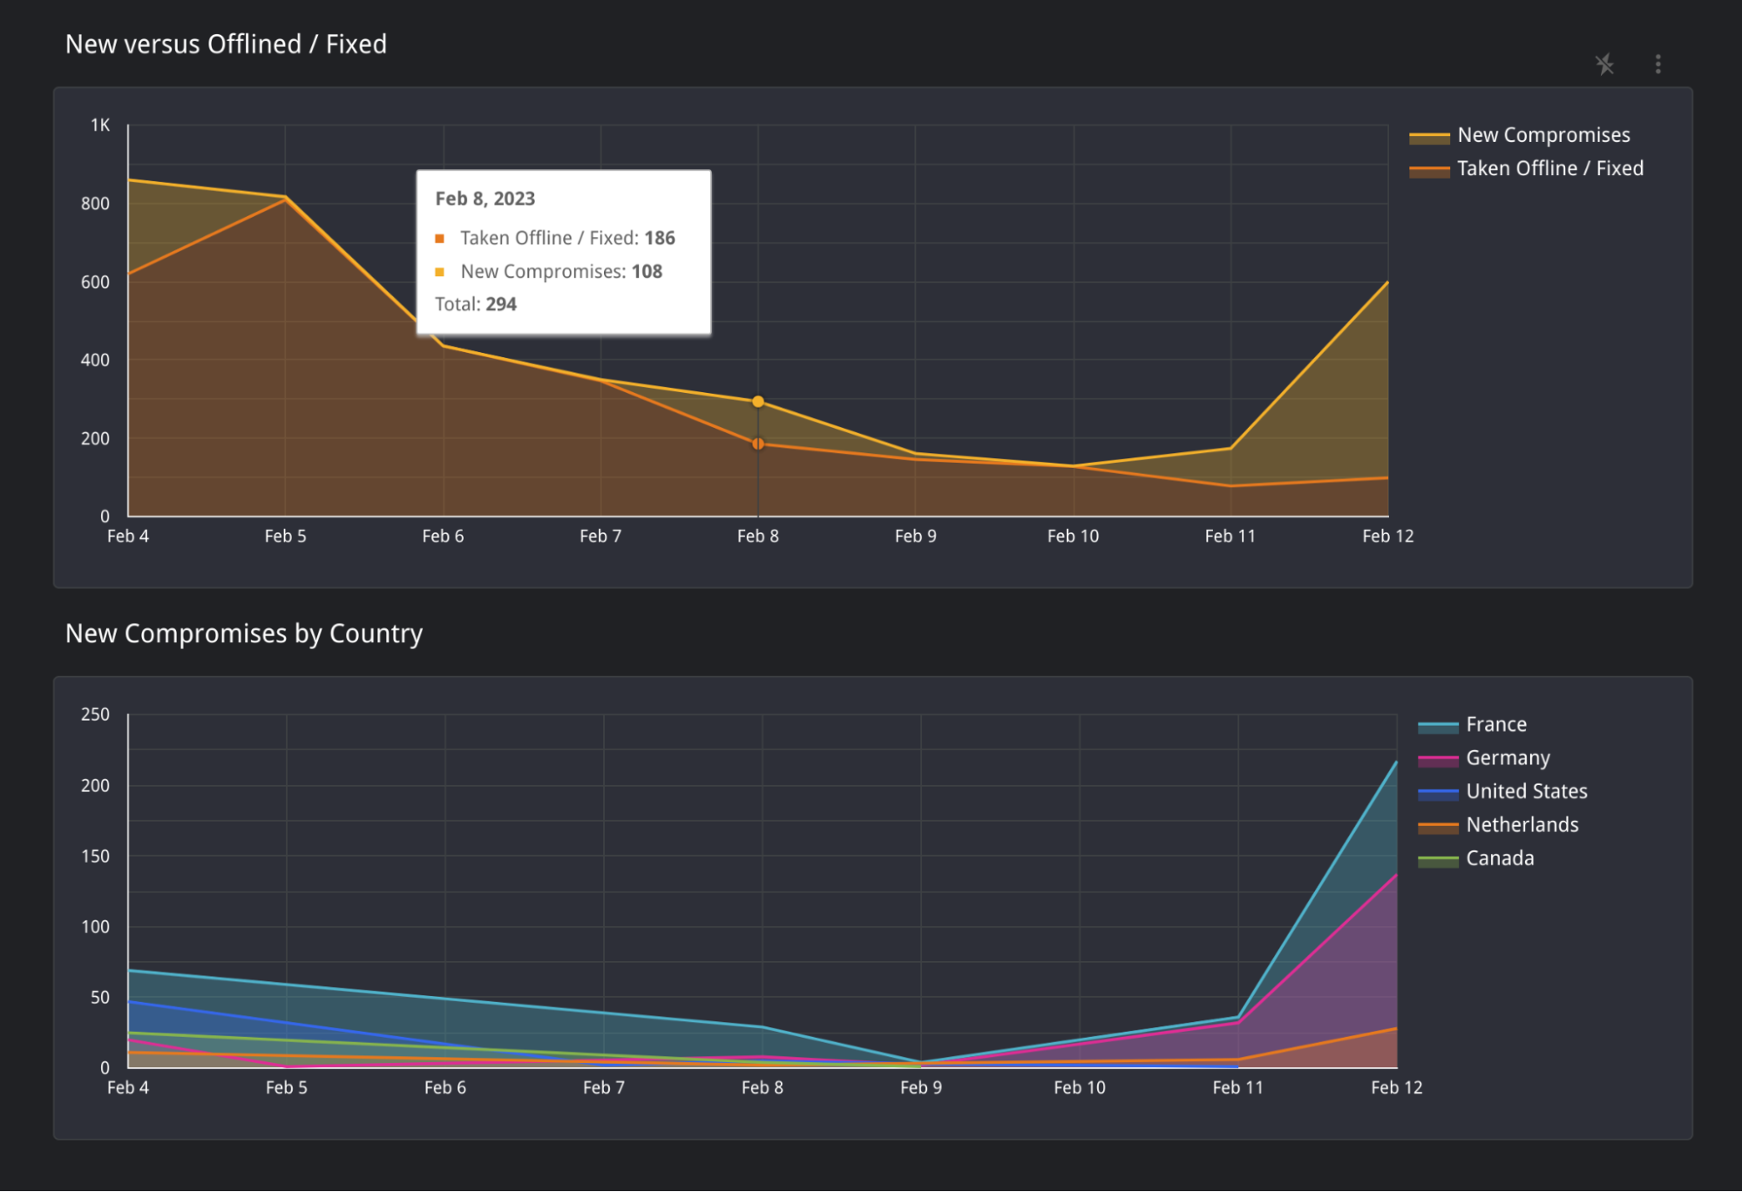Click the Feb 4 label on the country chart axis
Viewport: 1742px width, 1192px height.
coord(128,1087)
